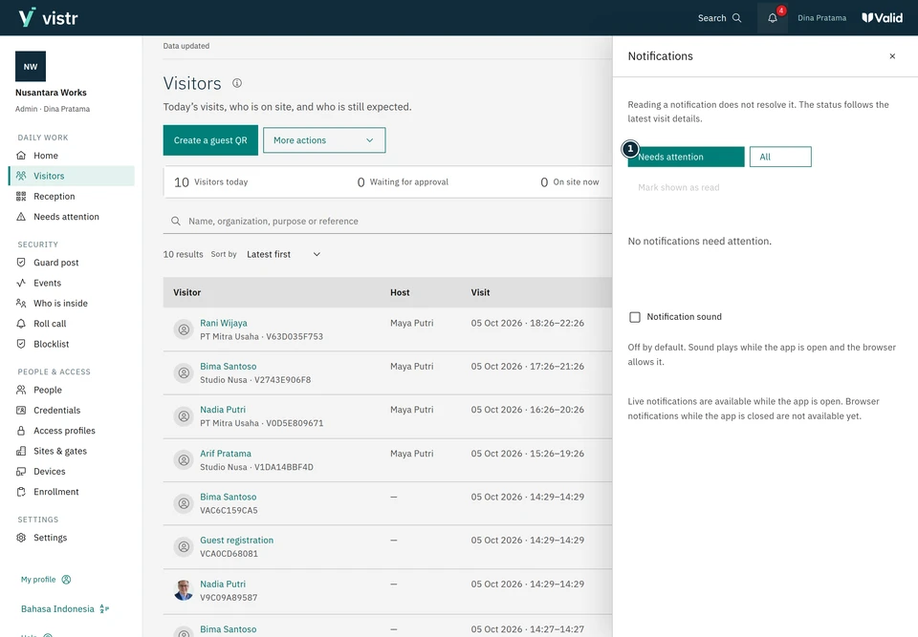Open Reception from the sidebar
This screenshot has height=637, width=918.
coord(72,197)
